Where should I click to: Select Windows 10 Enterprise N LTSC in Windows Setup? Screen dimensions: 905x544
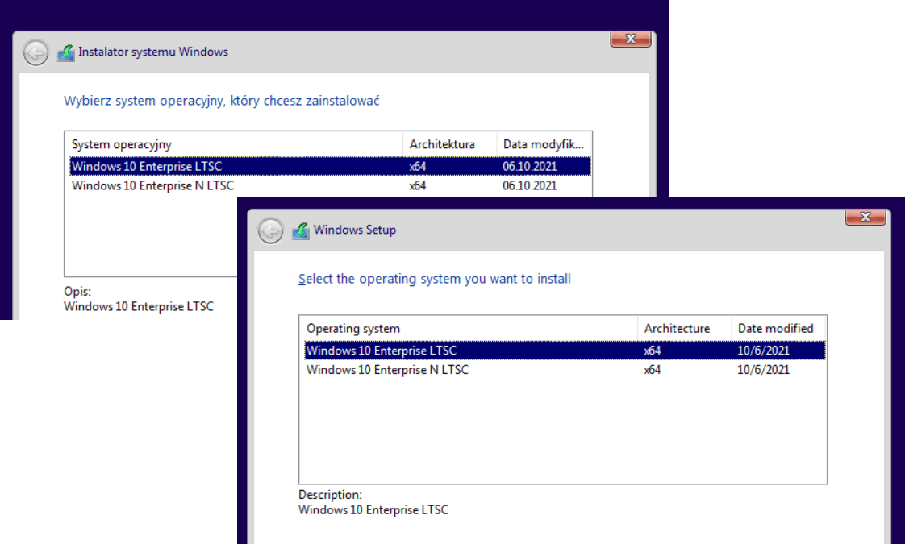tap(565, 370)
